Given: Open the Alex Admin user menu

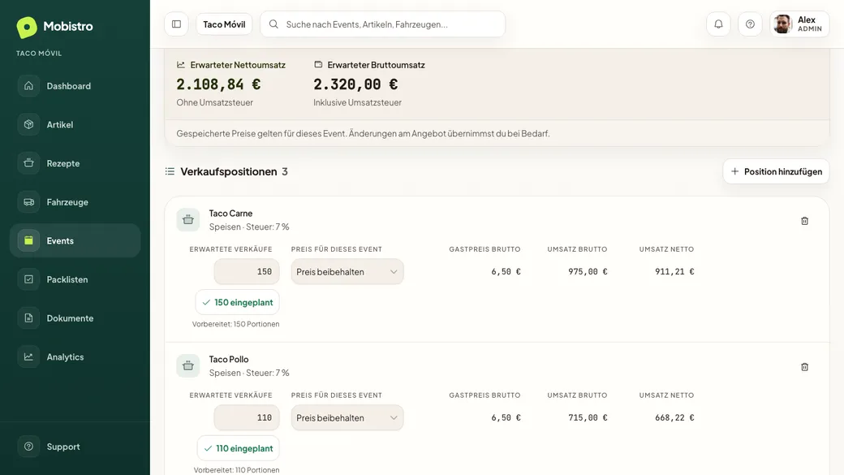Looking at the screenshot, I should point(800,24).
